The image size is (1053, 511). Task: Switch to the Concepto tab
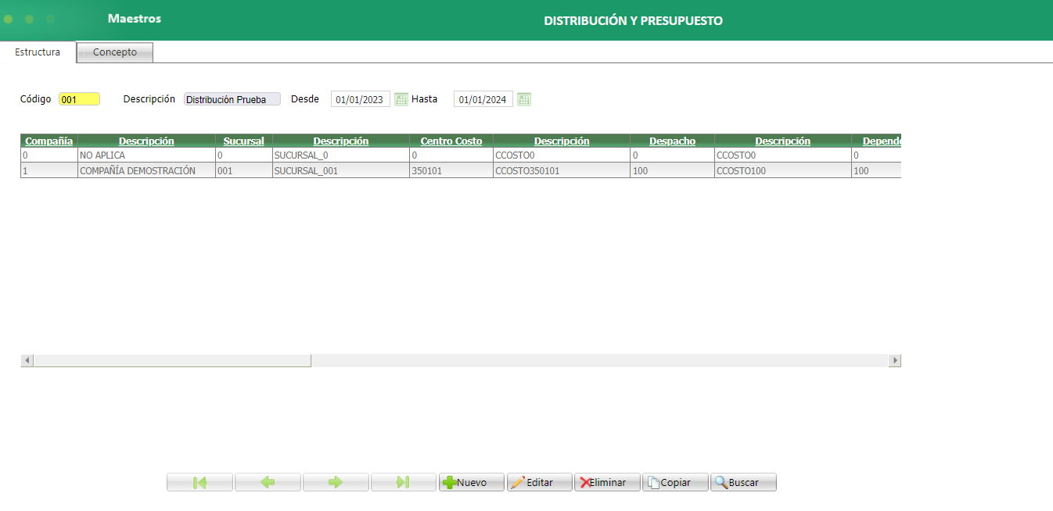tap(114, 52)
